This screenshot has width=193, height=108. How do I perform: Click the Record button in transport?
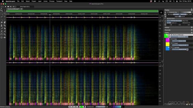pyautogui.click(x=84, y=107)
